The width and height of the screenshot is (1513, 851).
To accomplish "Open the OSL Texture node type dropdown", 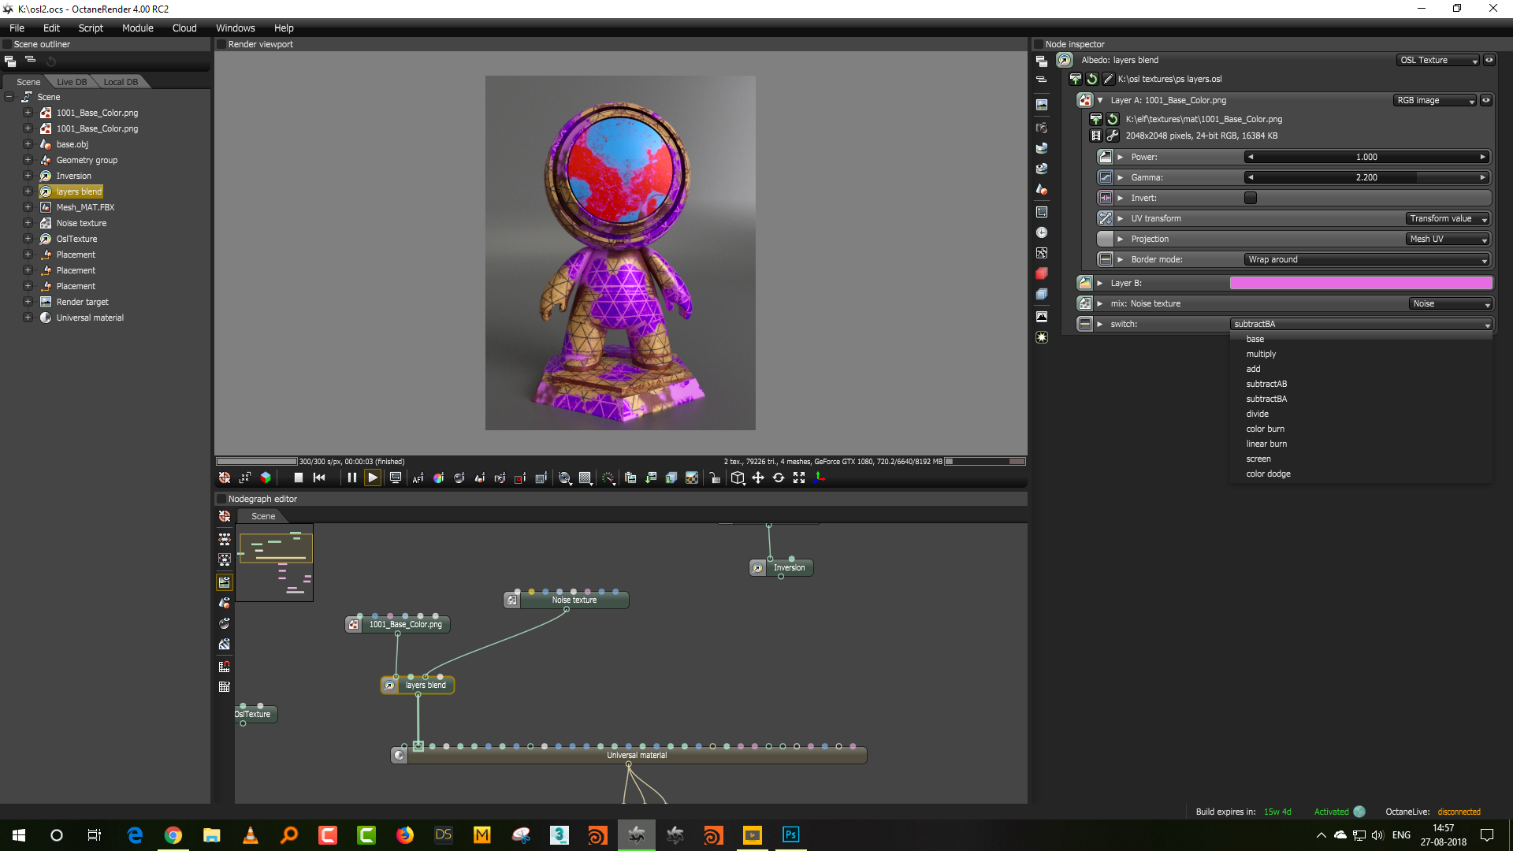I will point(1438,60).
